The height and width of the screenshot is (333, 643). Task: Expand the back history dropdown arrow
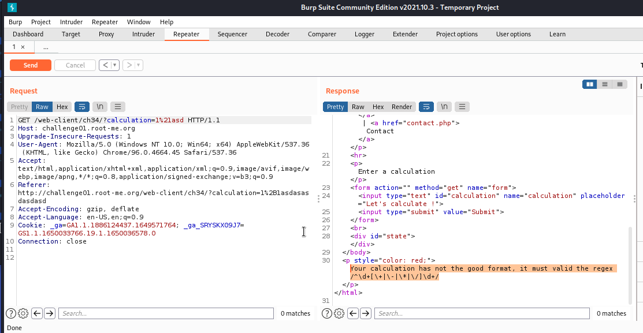click(115, 65)
